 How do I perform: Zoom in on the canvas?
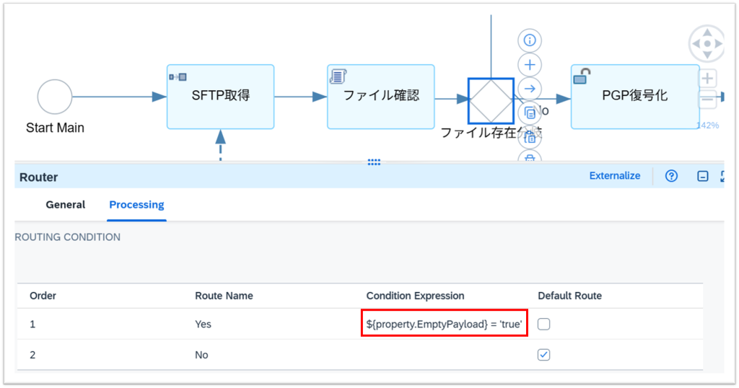708,78
